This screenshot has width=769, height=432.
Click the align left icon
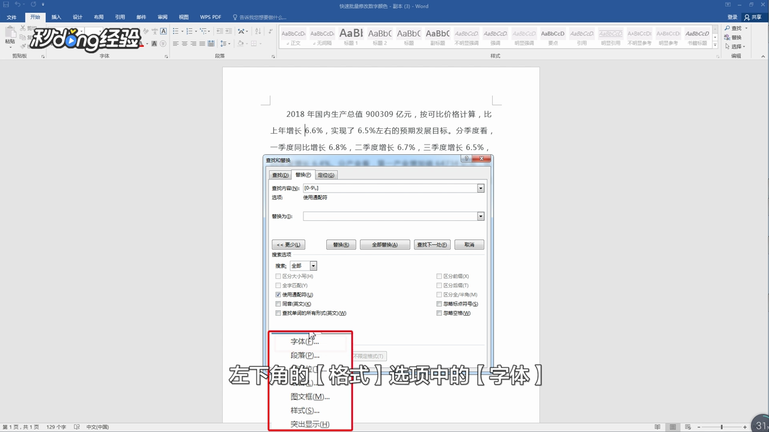coord(175,44)
